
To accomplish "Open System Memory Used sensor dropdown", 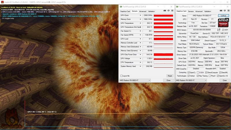I will (x=140, y=66).
